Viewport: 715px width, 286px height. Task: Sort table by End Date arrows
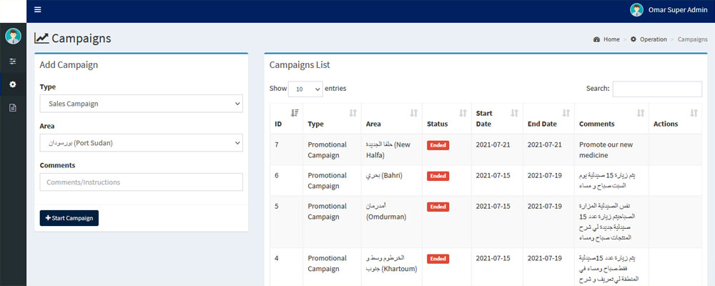[x=566, y=113]
